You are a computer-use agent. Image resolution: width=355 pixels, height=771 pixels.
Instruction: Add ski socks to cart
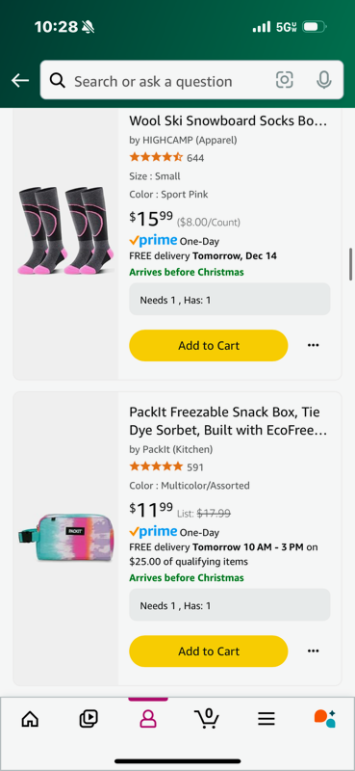pyautogui.click(x=208, y=346)
